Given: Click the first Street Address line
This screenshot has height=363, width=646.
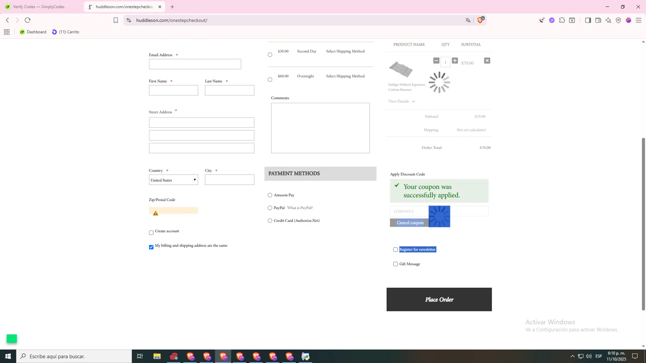Looking at the screenshot, I should point(202,123).
